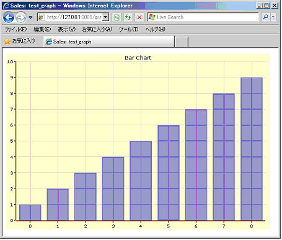This screenshot has height=240, width=282.
Task: Open the 表示(V) menu
Action: coord(66,29)
